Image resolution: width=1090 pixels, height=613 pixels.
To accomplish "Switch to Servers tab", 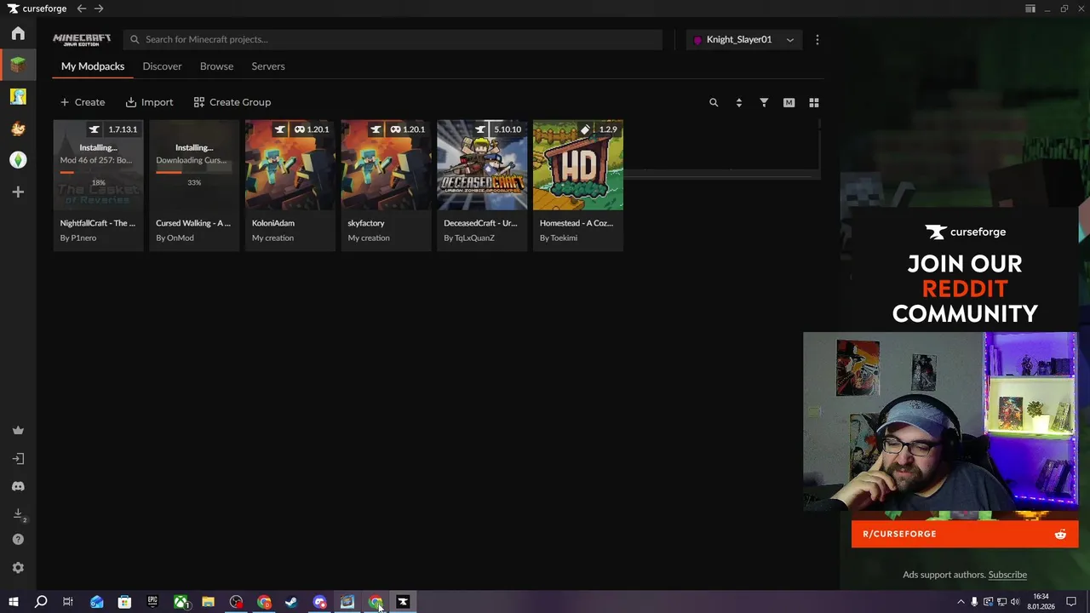I will tap(268, 66).
